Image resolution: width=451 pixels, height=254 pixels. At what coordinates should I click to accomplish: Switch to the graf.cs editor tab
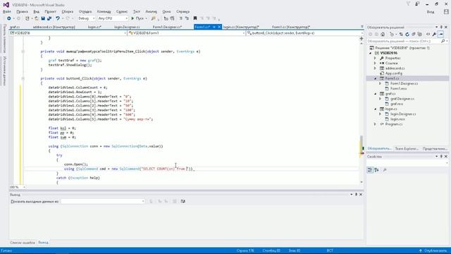click(x=15, y=27)
